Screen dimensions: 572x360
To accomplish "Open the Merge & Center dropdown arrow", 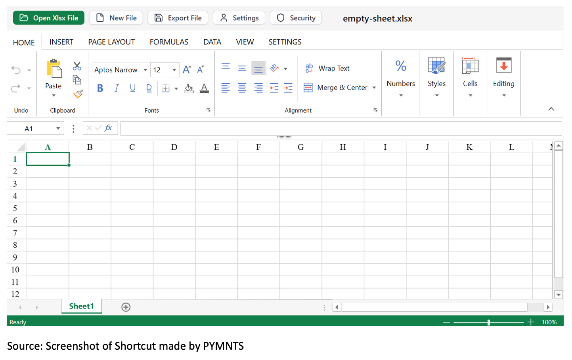I will pos(374,88).
